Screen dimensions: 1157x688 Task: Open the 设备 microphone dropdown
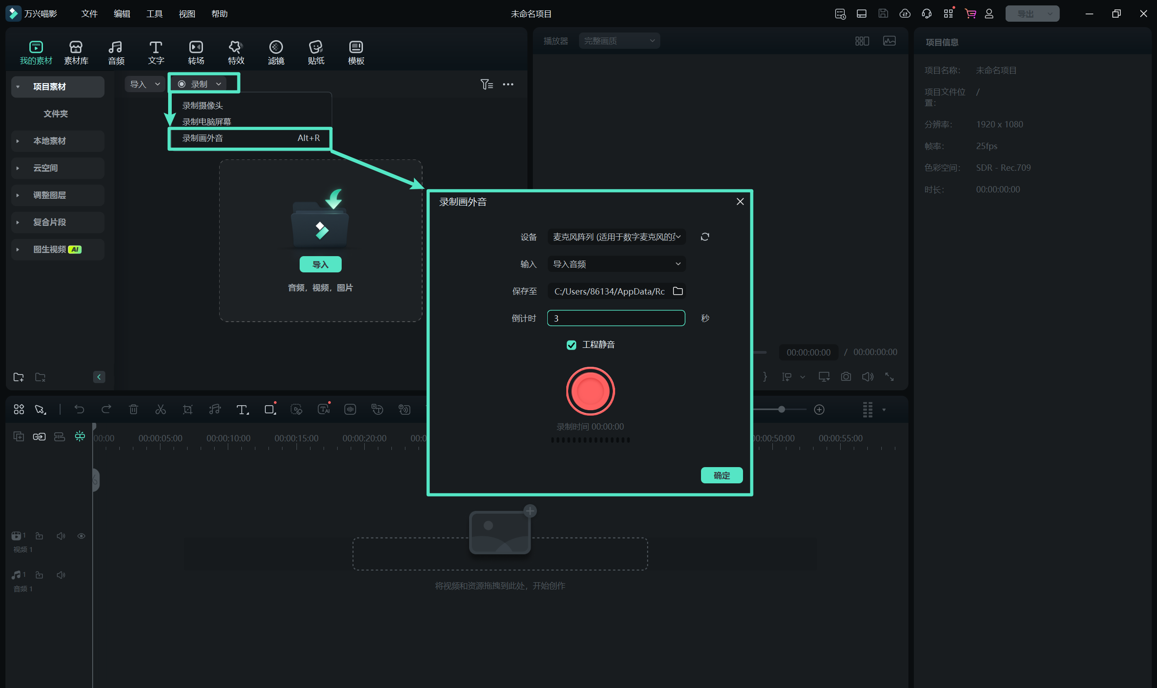[616, 237]
